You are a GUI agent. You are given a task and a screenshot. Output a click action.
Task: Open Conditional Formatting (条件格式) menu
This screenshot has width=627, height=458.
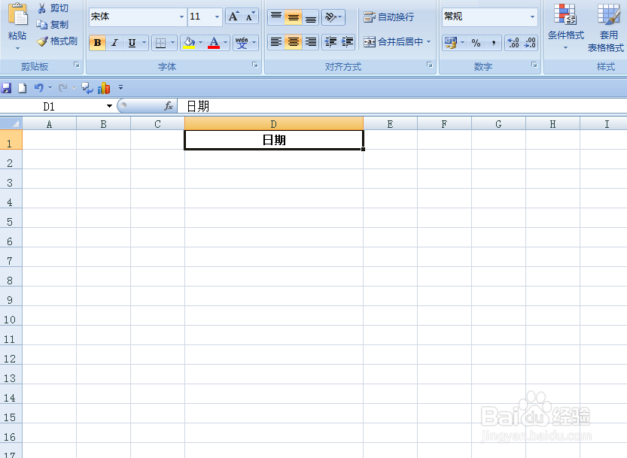pos(565,27)
